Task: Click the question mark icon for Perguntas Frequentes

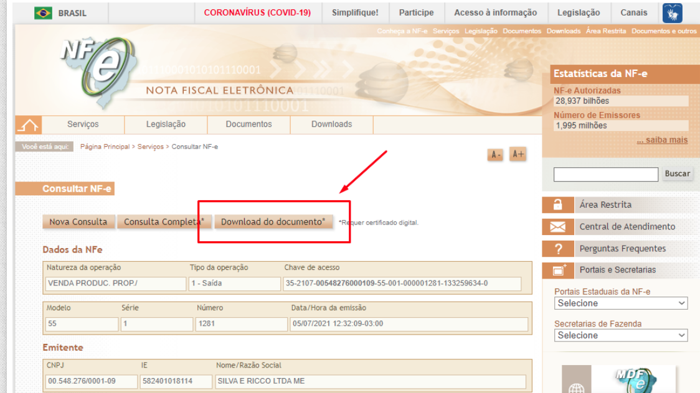Action: click(x=557, y=249)
